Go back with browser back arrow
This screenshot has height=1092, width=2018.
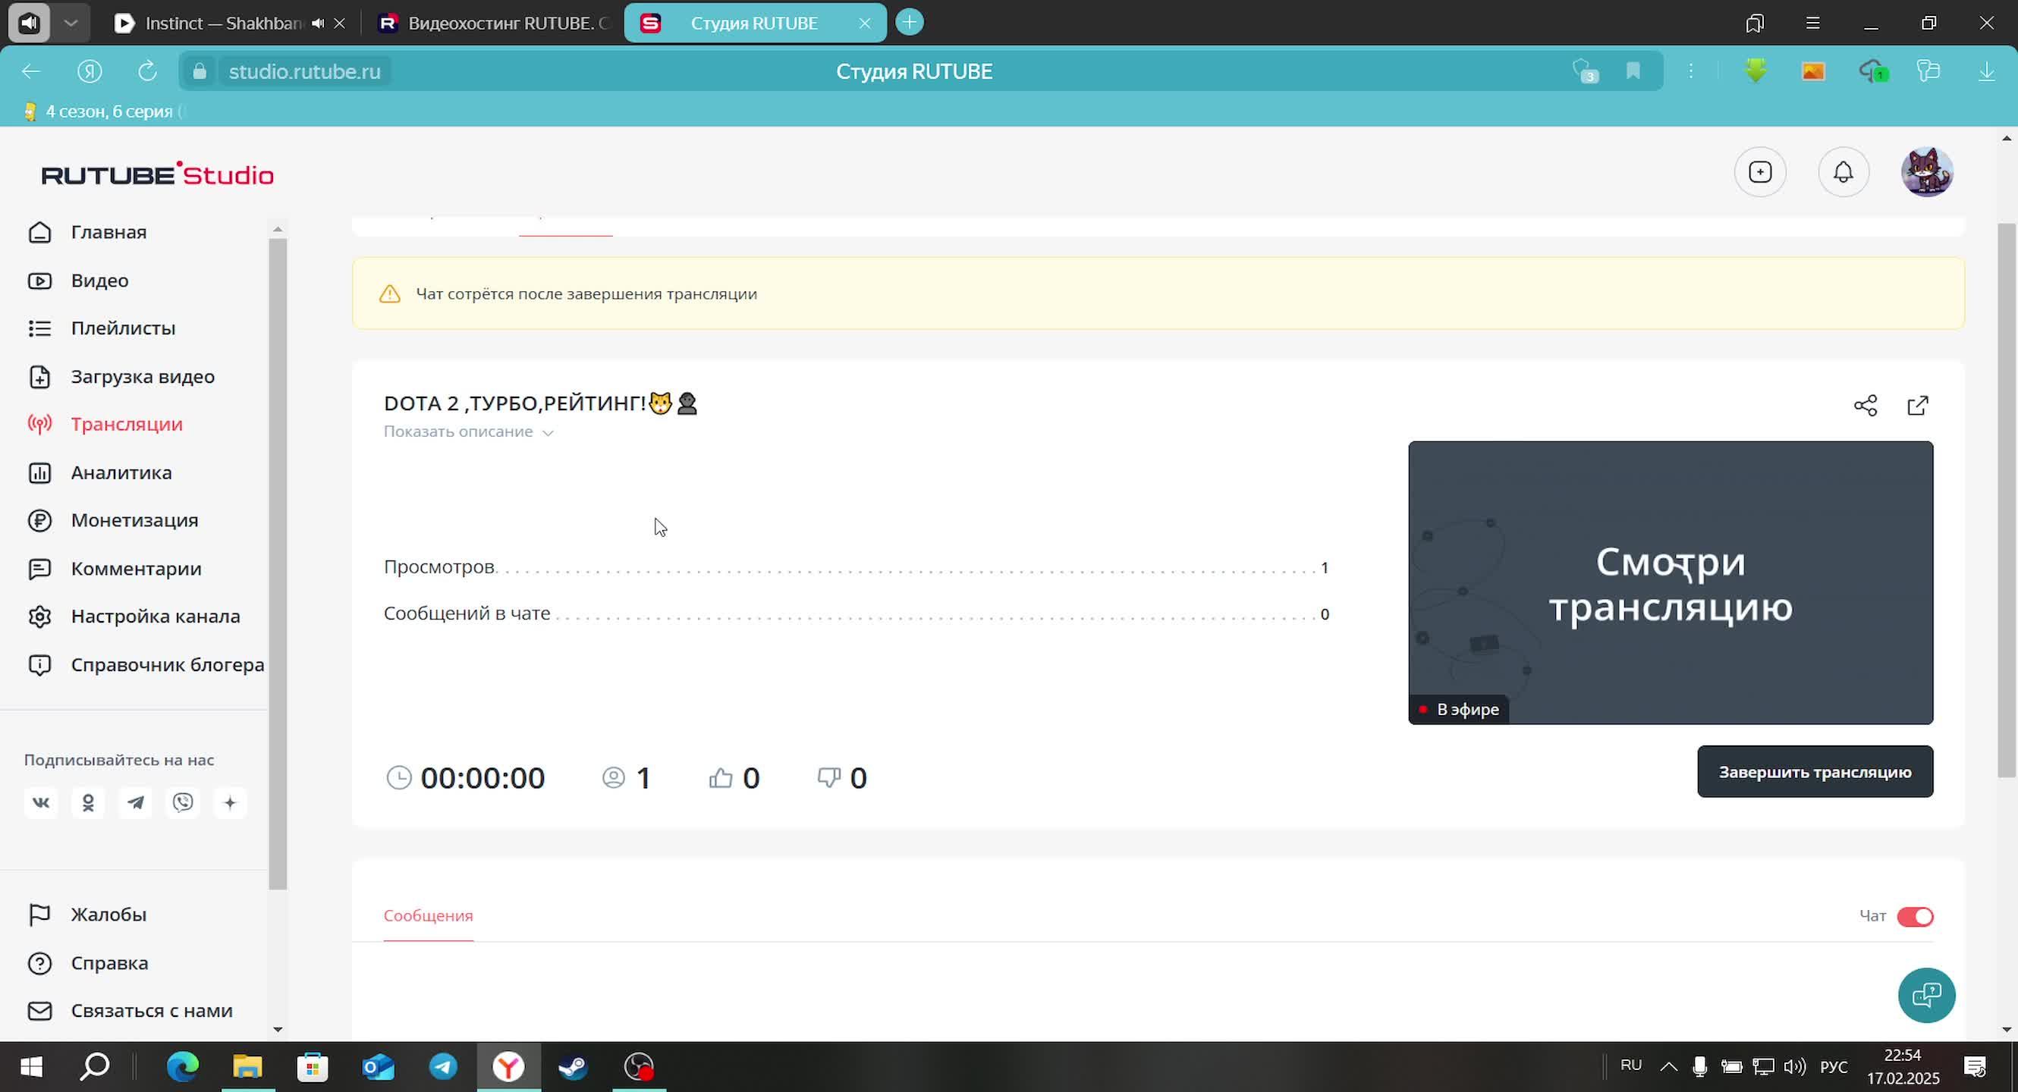(30, 72)
